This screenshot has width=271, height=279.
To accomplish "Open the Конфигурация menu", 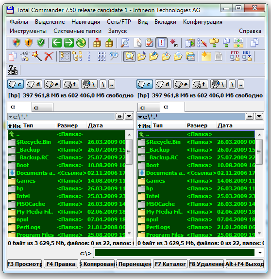I will tap(203, 22).
